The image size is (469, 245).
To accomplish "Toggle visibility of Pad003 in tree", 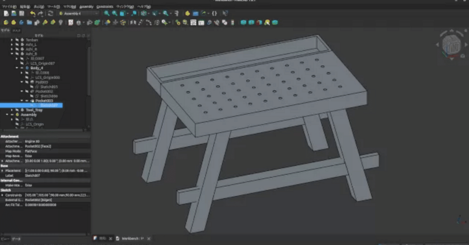I will [x=26, y=82].
